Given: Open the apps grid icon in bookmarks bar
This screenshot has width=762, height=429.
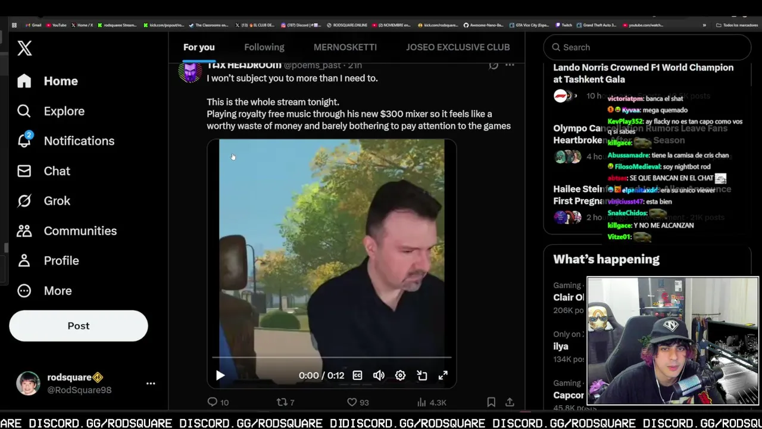Looking at the screenshot, I should click(x=14, y=25).
